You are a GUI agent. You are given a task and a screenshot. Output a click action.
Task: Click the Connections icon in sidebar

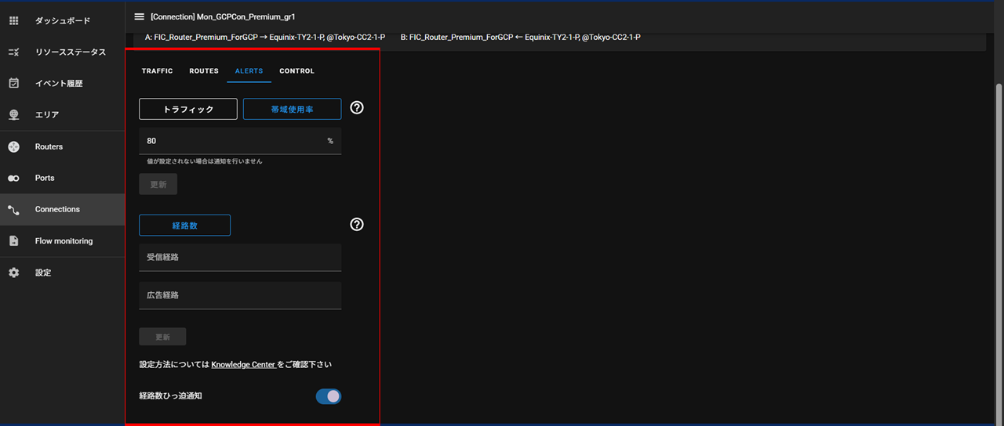tap(13, 210)
